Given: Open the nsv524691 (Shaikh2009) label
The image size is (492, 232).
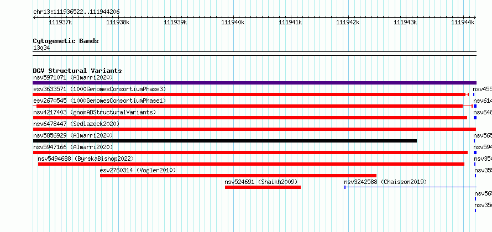Looking at the screenshot, I should tap(261, 182).
